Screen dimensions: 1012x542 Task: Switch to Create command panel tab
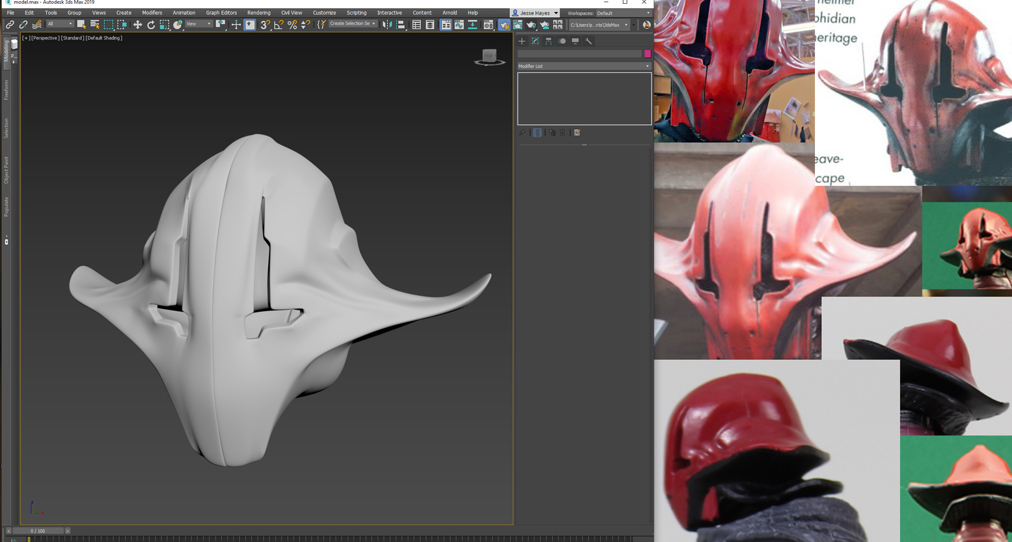click(x=522, y=41)
